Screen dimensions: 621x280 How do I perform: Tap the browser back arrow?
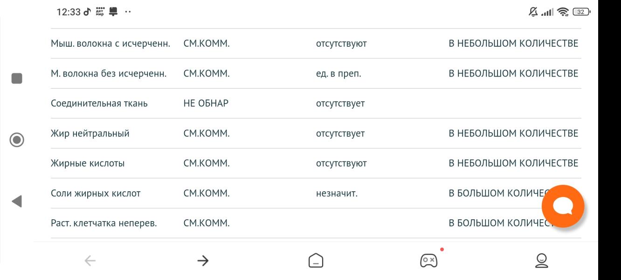tap(90, 261)
